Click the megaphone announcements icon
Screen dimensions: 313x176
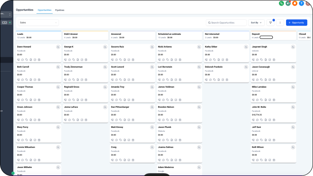pyautogui.click(x=288, y=3)
